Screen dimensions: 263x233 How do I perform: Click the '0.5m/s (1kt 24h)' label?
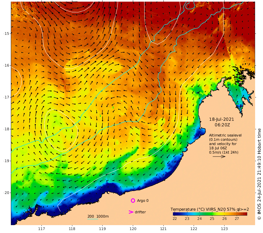point(224,152)
